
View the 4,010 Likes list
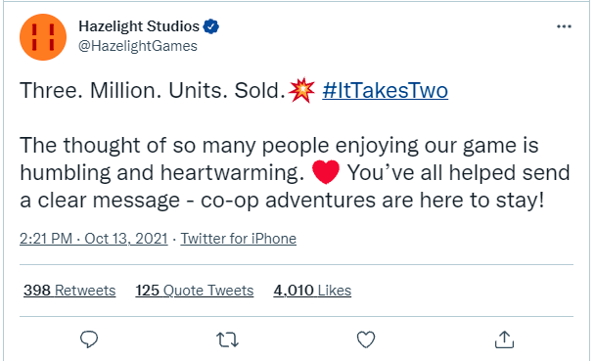[x=312, y=291]
